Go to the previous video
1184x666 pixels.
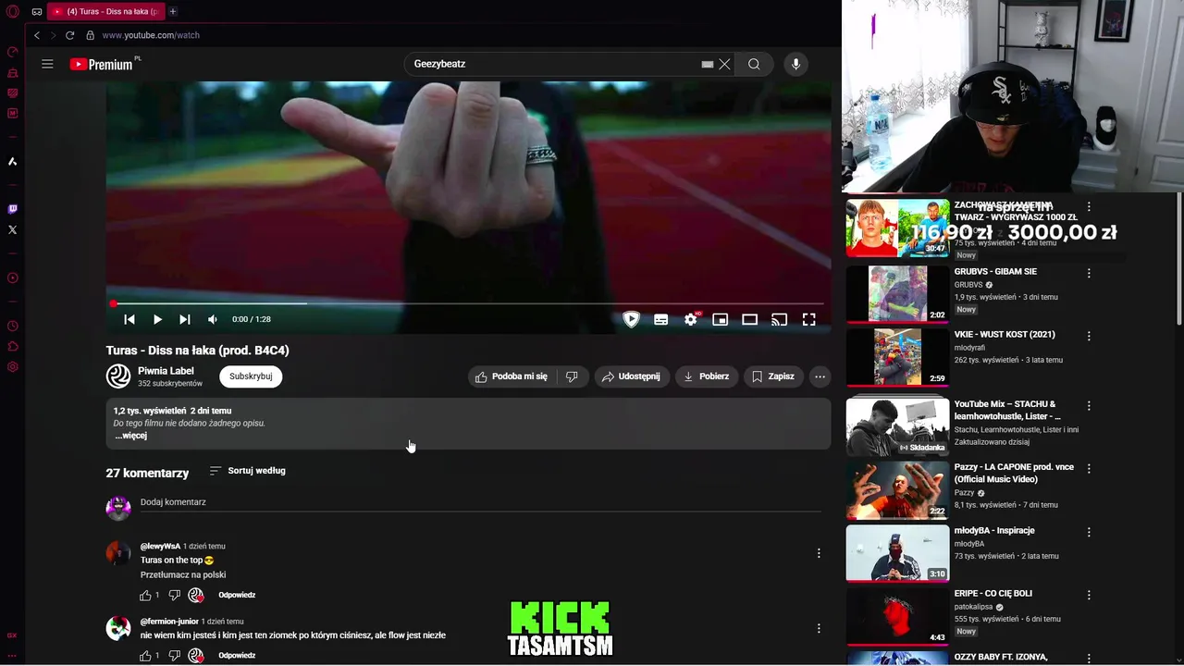click(x=129, y=319)
